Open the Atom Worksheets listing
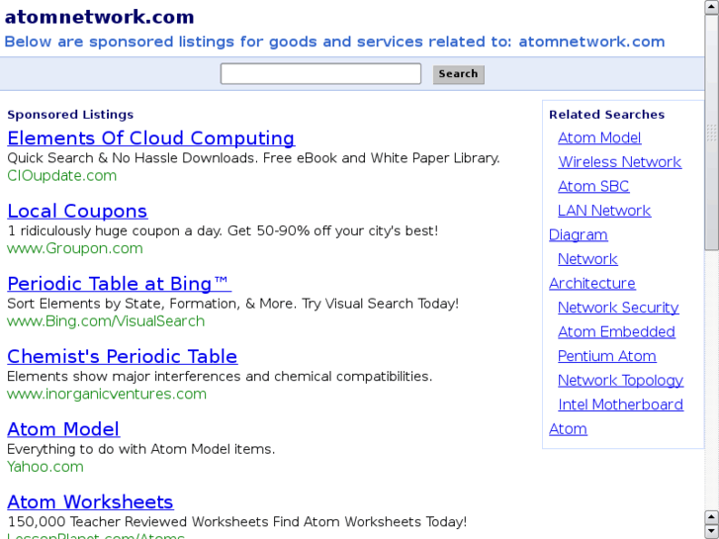The width and height of the screenshot is (719, 539). point(90,502)
